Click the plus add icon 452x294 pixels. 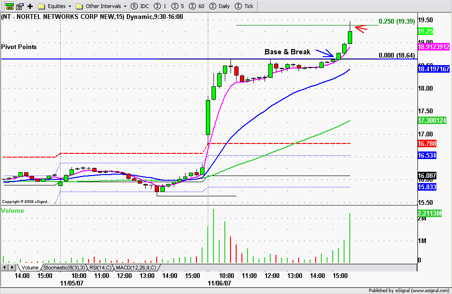(30, 6)
